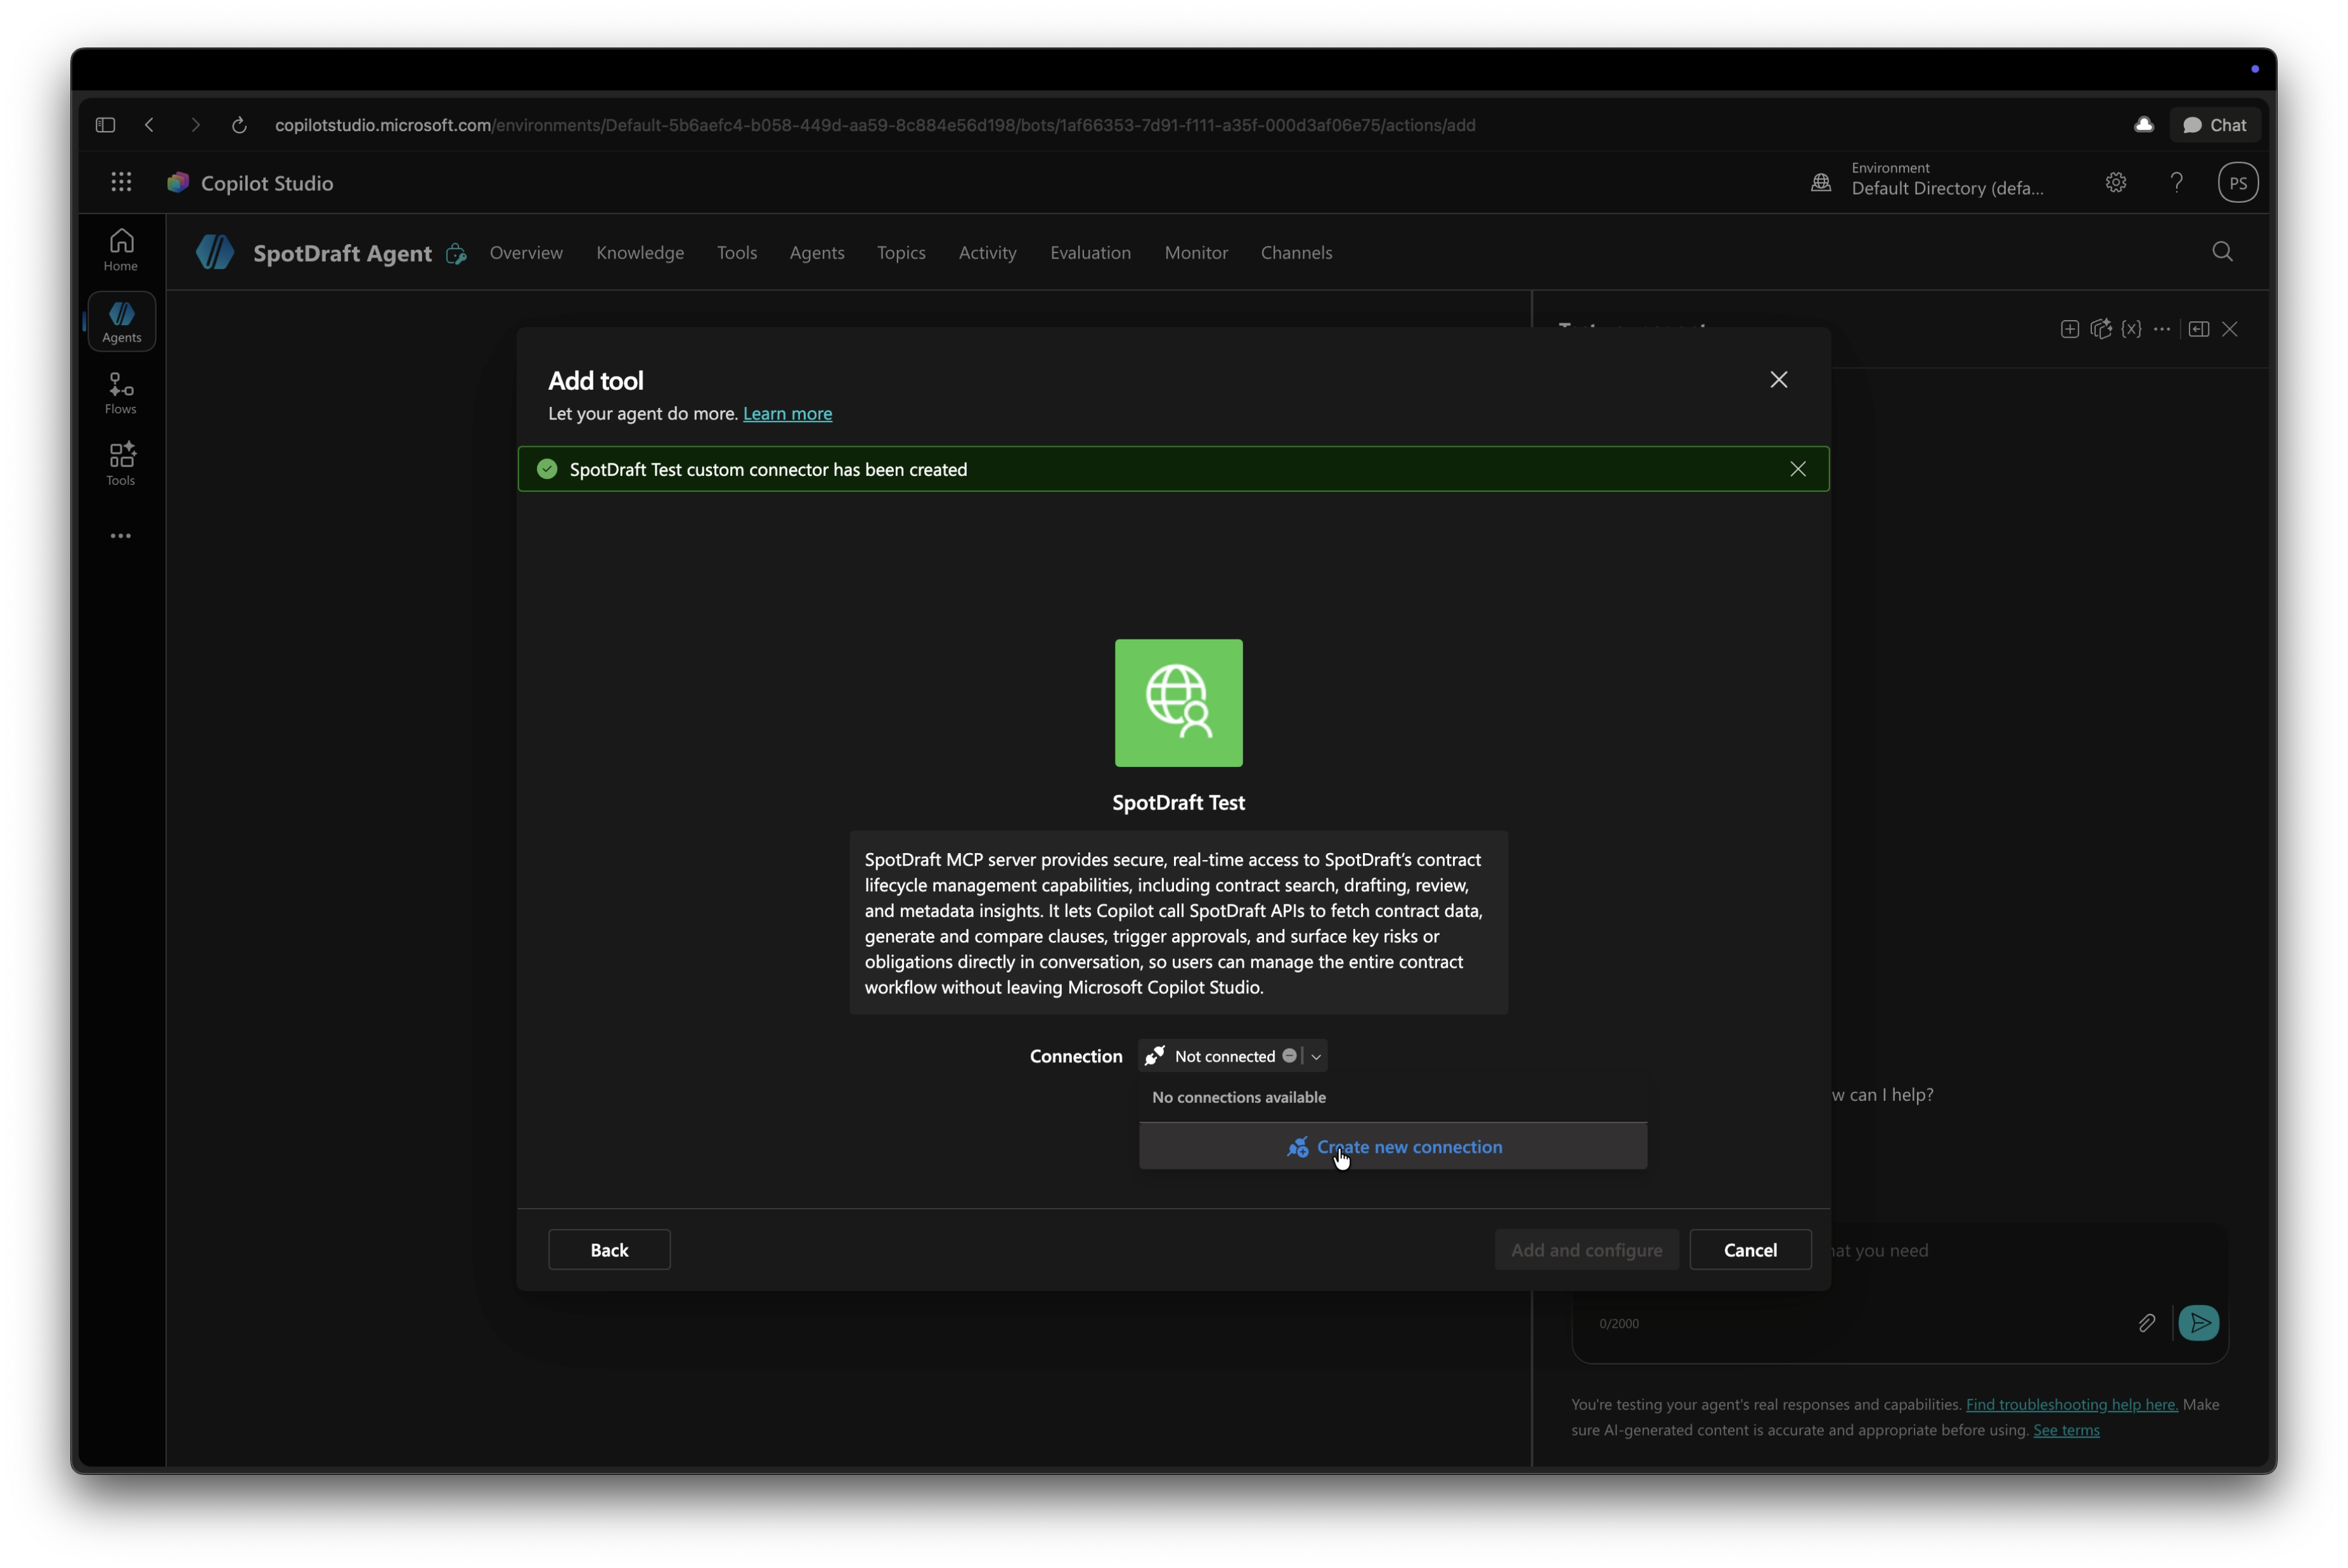Click the search magnifier in the agent header
Image resolution: width=2348 pixels, height=1568 pixels.
pos(2222,252)
